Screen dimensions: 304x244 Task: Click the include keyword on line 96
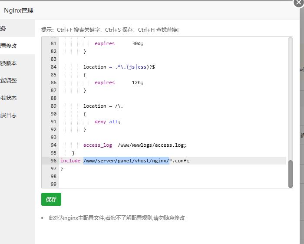[70, 161]
